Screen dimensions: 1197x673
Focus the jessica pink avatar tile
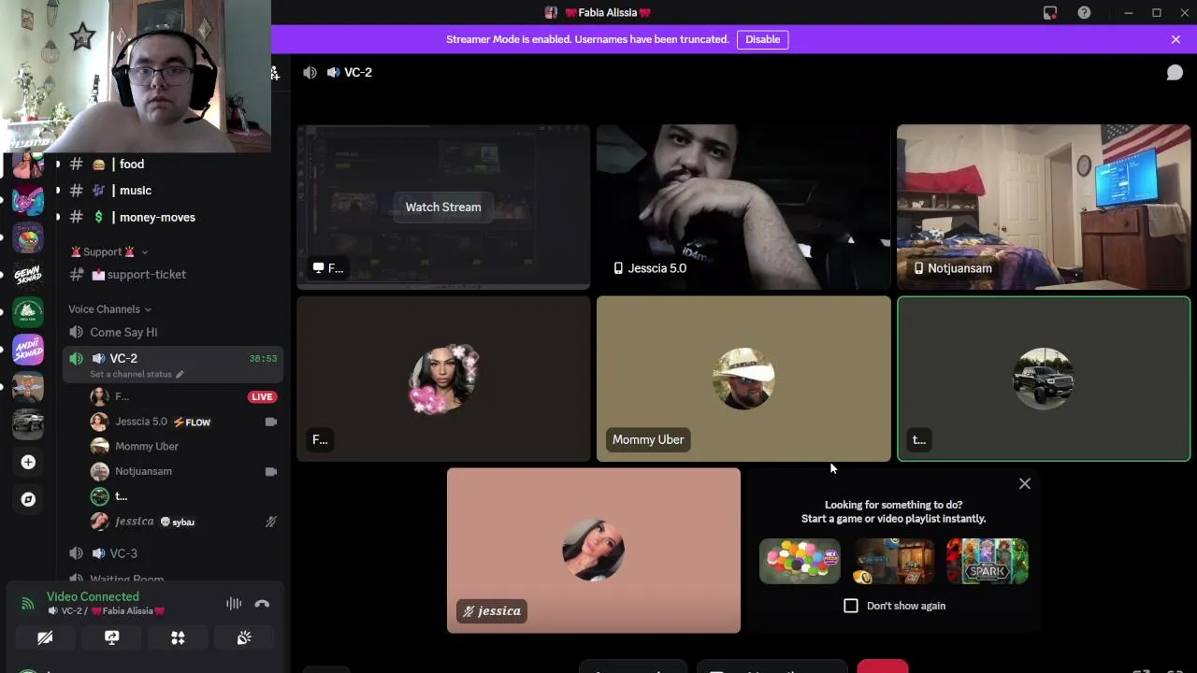point(594,551)
